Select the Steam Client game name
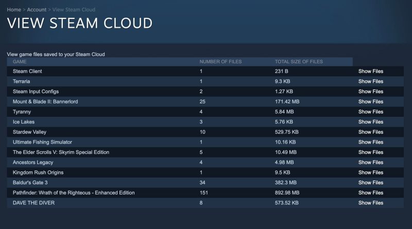The image size is (412, 229). click(x=27, y=71)
